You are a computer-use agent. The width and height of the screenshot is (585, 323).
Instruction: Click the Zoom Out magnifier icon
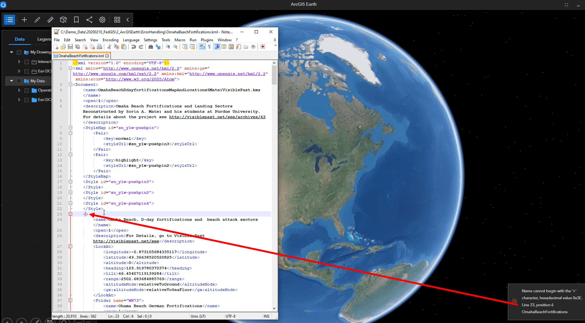pyautogui.click(x=175, y=47)
